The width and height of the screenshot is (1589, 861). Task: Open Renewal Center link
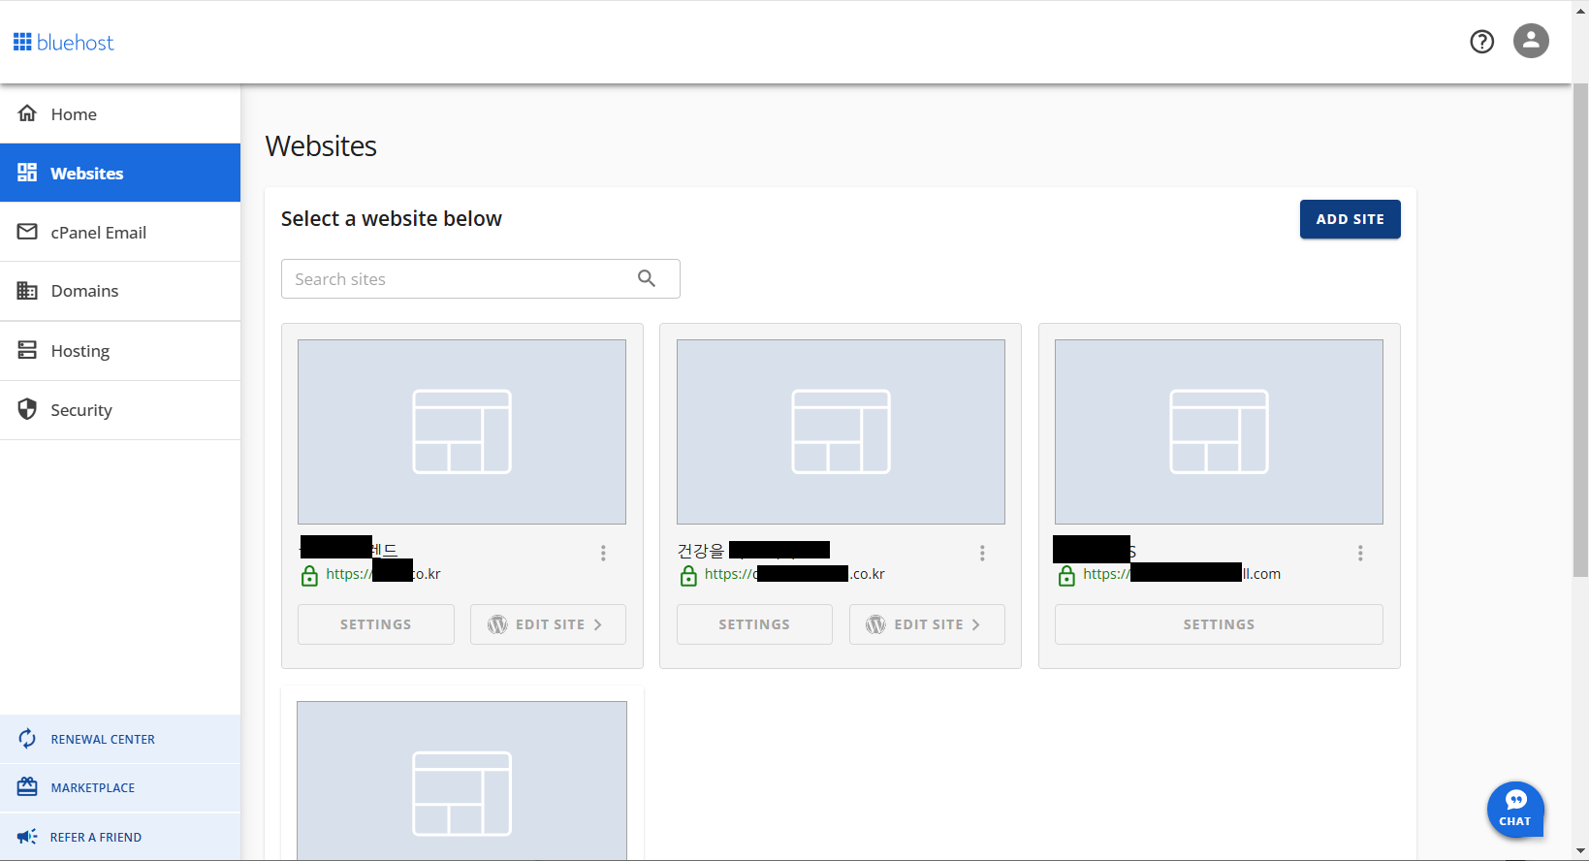(120, 739)
